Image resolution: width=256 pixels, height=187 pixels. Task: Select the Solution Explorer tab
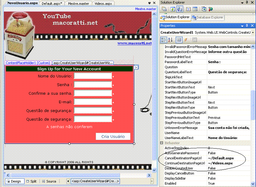(175, 17)
